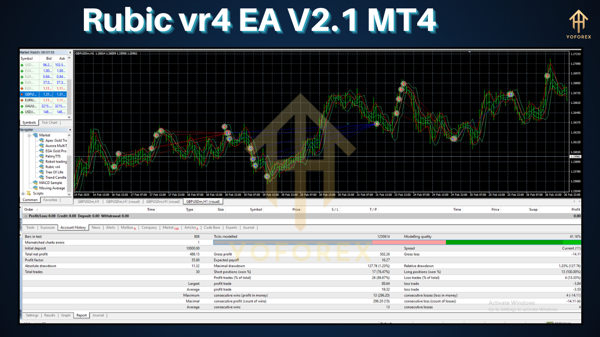Open the Favorites tab in Navigator
The height and width of the screenshot is (337, 600).
(50, 199)
